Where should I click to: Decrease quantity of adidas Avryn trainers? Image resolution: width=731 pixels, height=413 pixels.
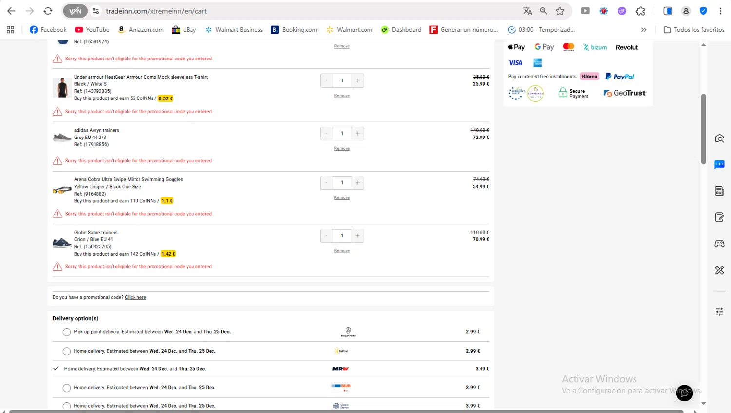click(x=327, y=134)
